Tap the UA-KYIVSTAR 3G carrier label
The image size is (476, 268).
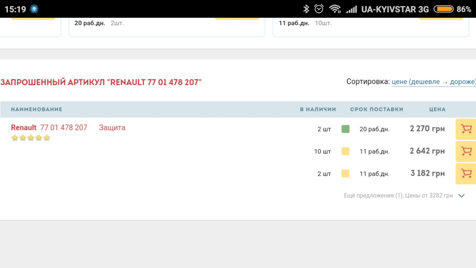pos(395,9)
